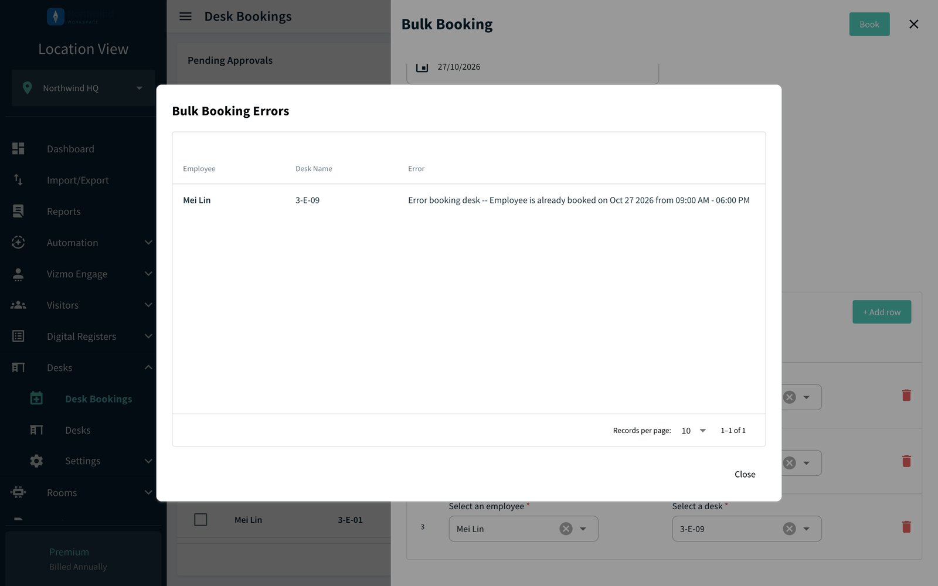The width and height of the screenshot is (938, 586).
Task: Clear the Mei Lin employee selection
Action: click(566, 529)
